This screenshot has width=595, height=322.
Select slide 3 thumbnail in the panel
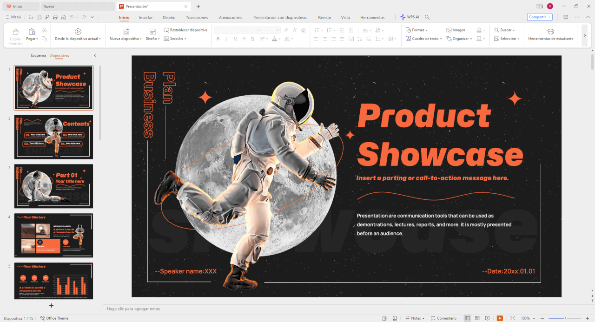click(53, 186)
